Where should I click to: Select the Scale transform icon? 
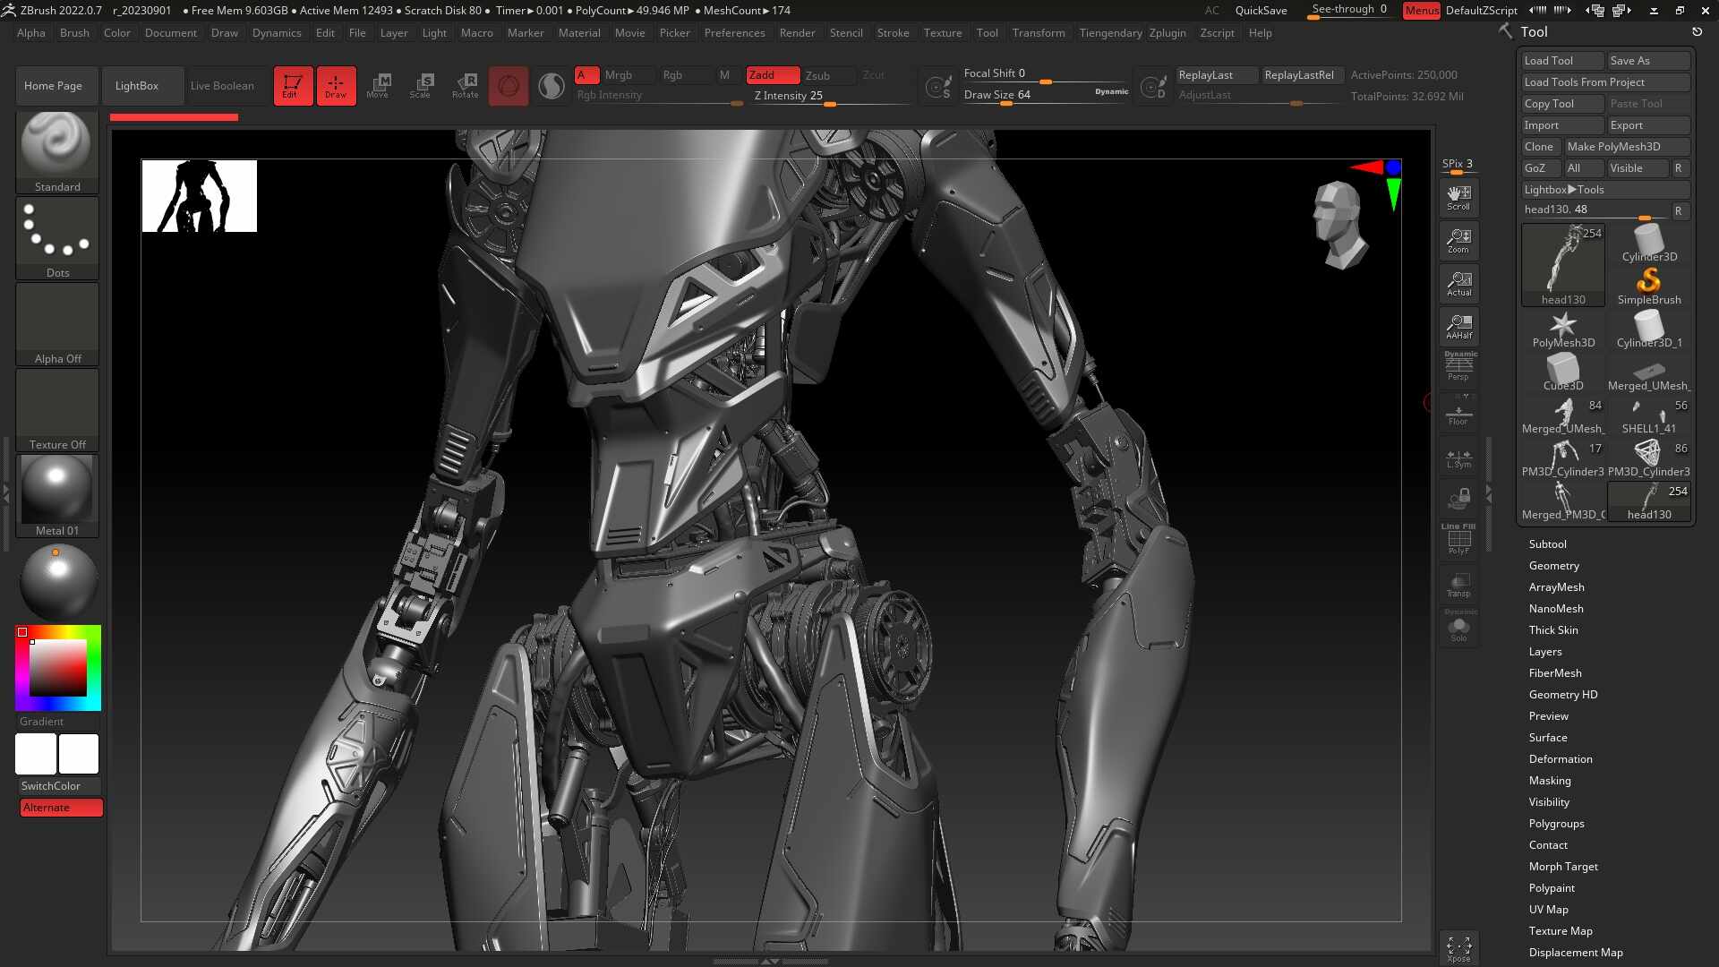coord(421,86)
